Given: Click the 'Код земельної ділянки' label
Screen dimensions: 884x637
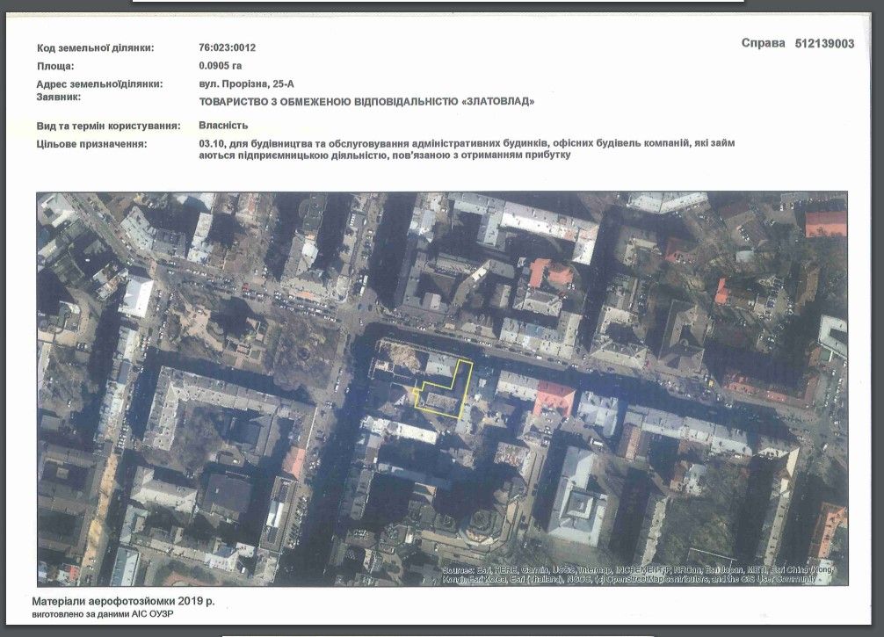Looking at the screenshot, I should pyautogui.click(x=96, y=48).
